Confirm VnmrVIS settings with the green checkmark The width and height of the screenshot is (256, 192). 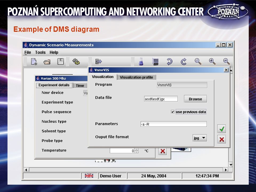[x=222, y=129]
